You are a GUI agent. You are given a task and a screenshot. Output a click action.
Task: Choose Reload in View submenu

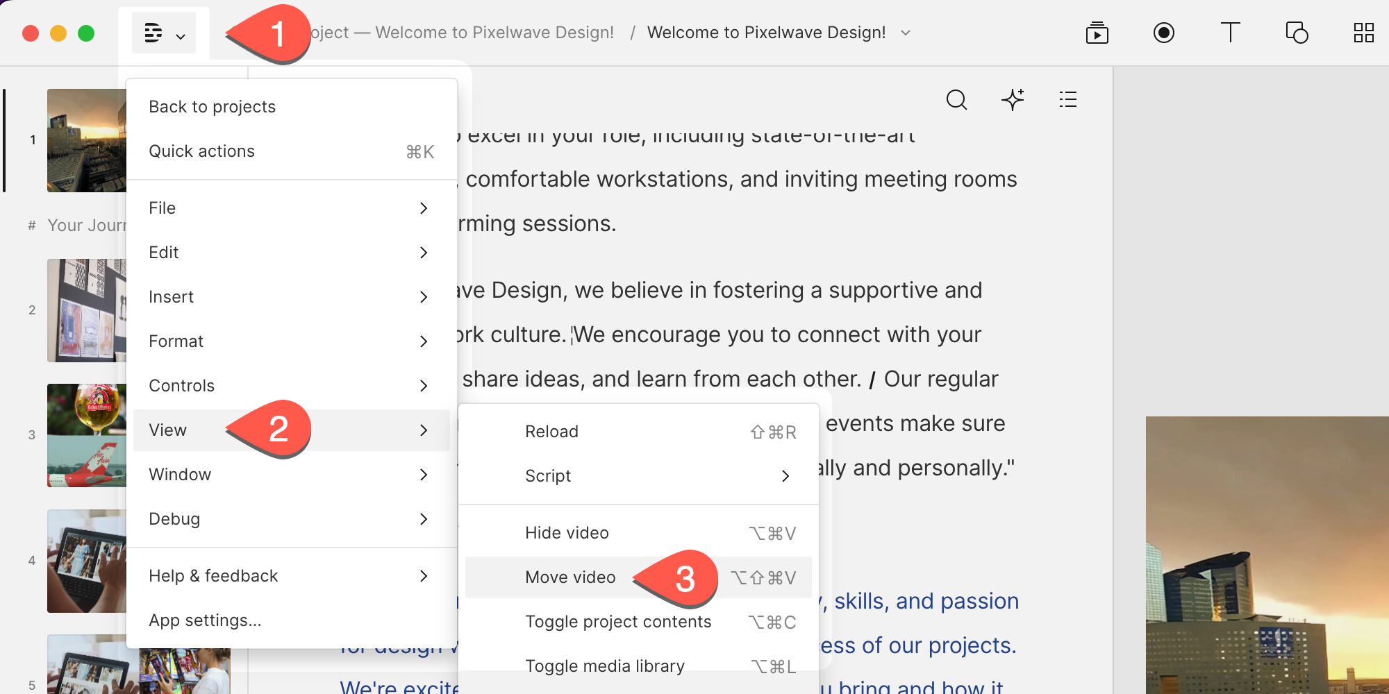coord(638,432)
